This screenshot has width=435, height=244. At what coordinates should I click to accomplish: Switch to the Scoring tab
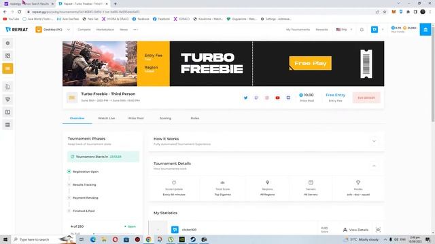[165, 118]
